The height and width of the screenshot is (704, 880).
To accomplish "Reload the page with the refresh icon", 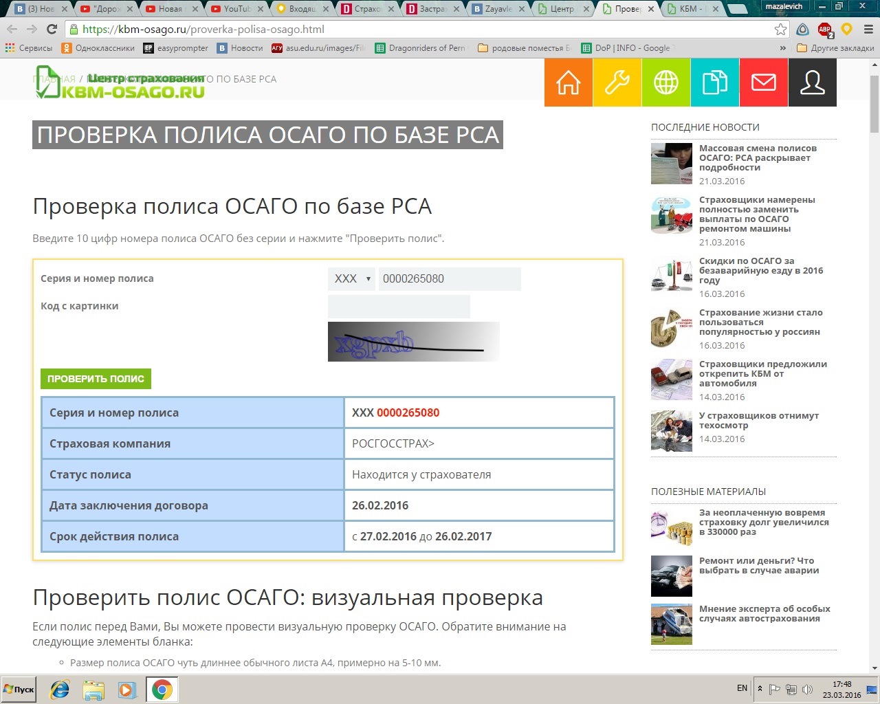I will (x=52, y=30).
